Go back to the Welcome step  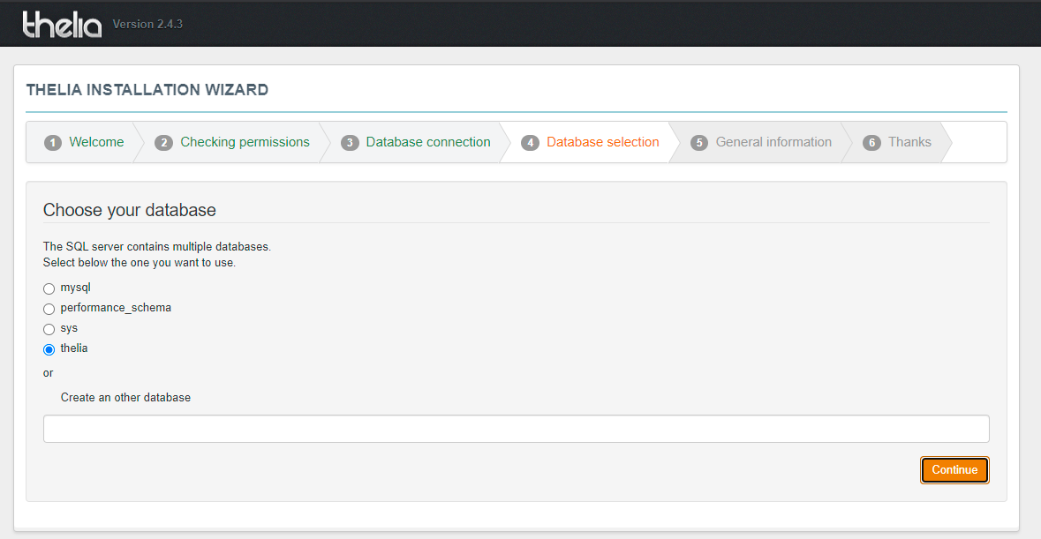point(96,142)
